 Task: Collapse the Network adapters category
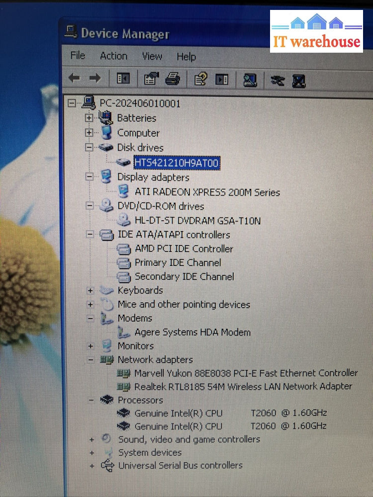coord(91,360)
